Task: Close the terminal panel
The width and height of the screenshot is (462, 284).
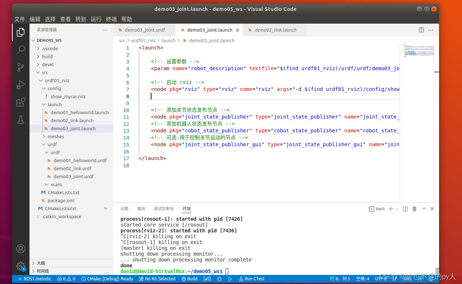Action: [x=432, y=209]
